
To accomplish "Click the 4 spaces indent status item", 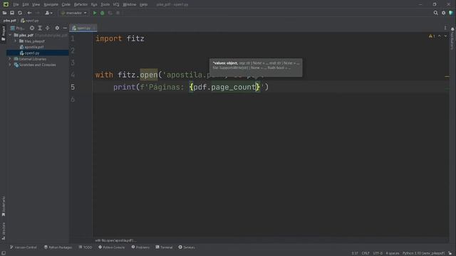I will [x=393, y=253].
